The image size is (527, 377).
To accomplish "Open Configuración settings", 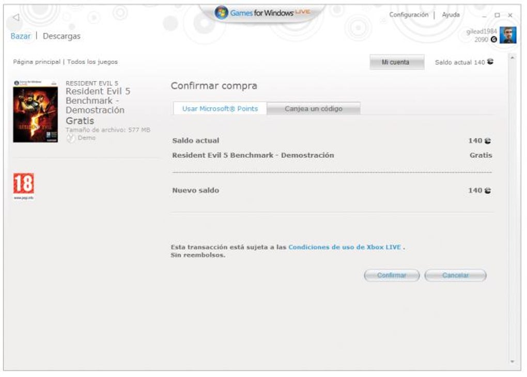I will click(409, 15).
